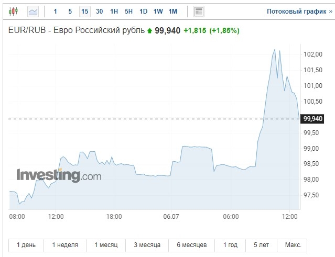Select the 1H interval

(x=114, y=11)
